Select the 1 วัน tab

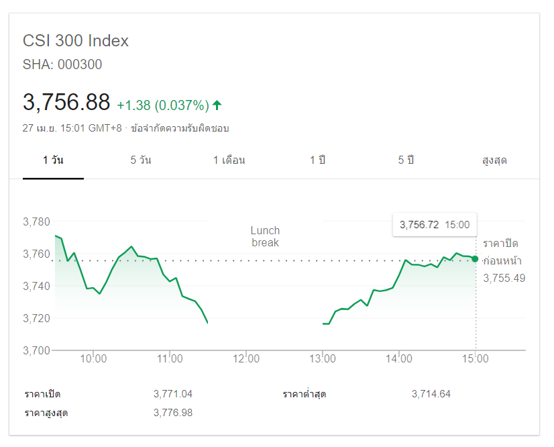point(53,160)
